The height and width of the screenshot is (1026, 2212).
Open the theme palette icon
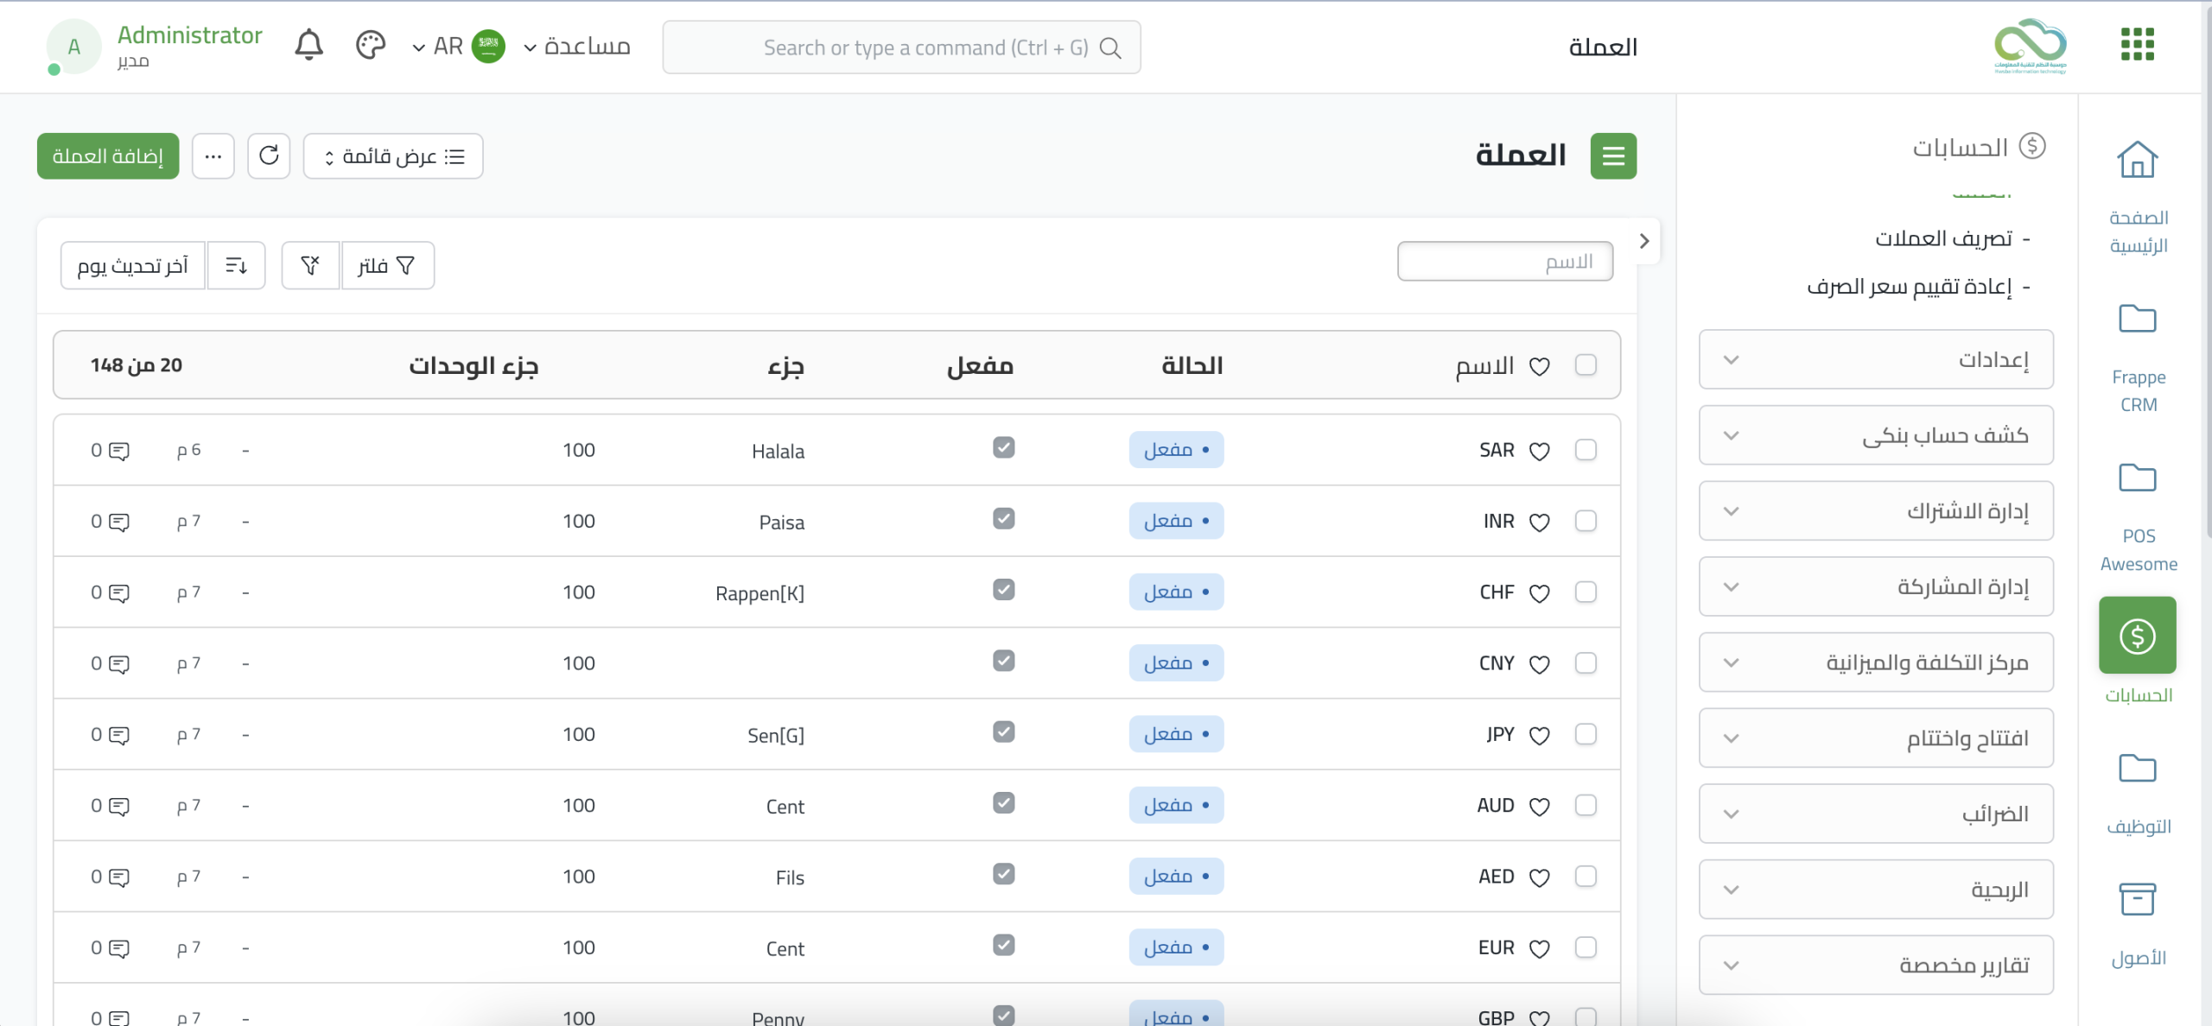[x=370, y=45]
